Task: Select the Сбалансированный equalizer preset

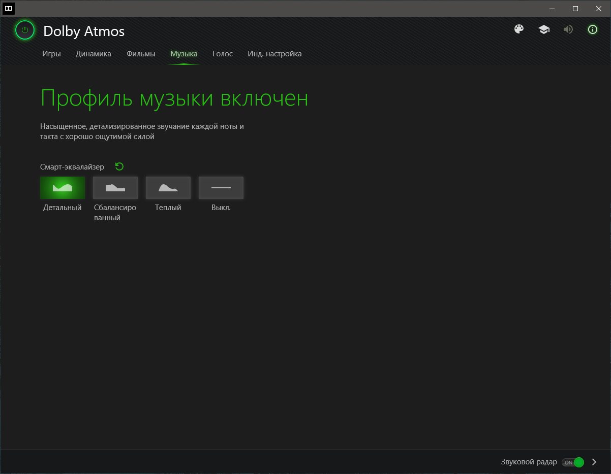Action: click(115, 188)
